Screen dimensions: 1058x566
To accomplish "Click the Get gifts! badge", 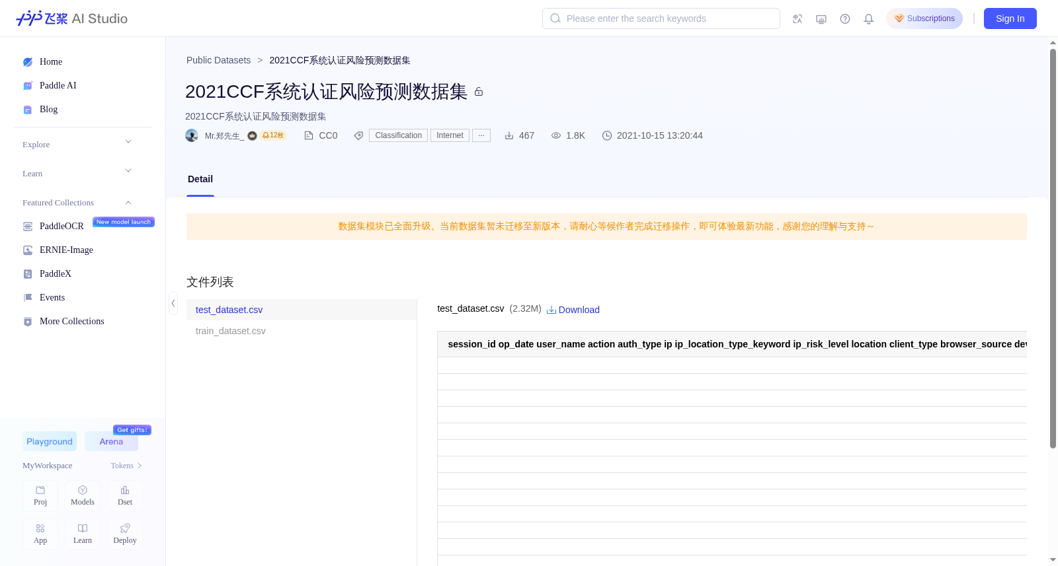I will 132,430.
